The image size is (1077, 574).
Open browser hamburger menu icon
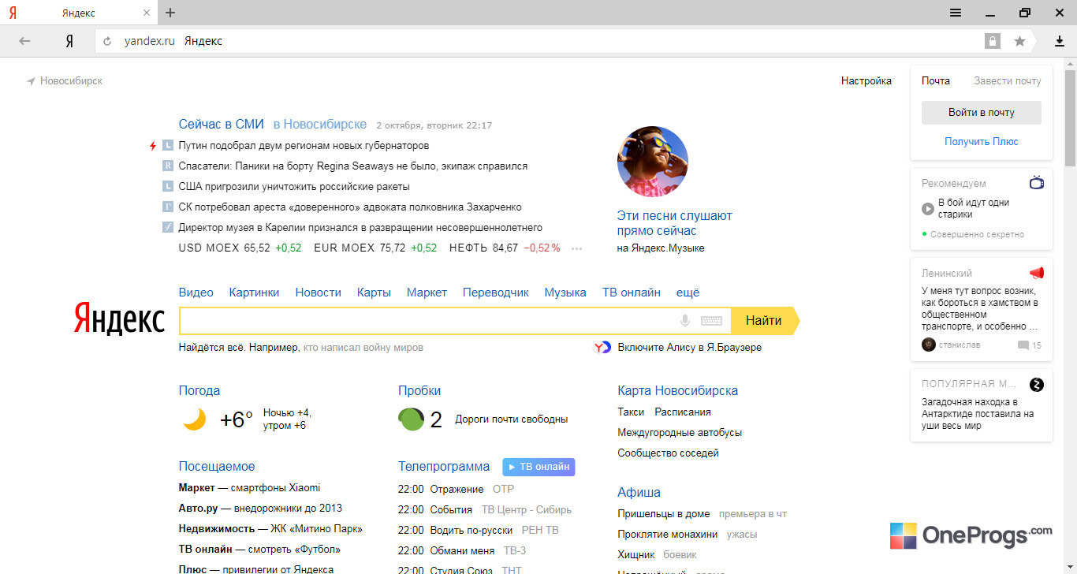tap(956, 13)
